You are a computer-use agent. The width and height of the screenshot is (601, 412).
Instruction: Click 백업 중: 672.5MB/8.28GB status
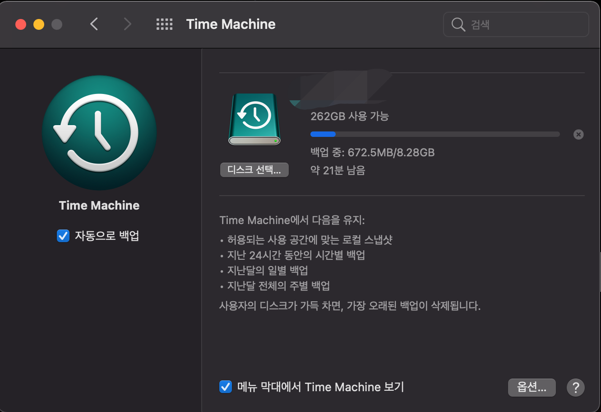click(x=373, y=152)
